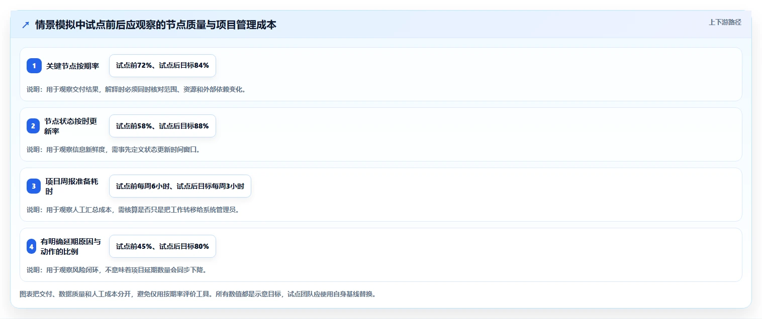Click the note about 观察交付结果
762x319 pixels.
136,89
